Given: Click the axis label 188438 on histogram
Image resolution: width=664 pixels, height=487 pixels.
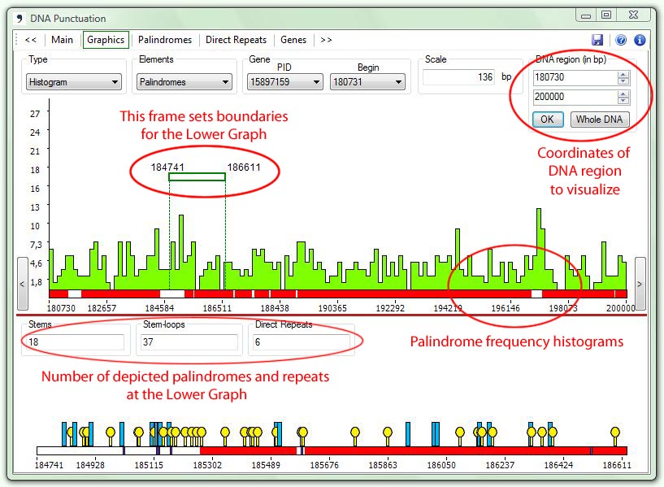Looking at the screenshot, I should pyautogui.click(x=275, y=308).
